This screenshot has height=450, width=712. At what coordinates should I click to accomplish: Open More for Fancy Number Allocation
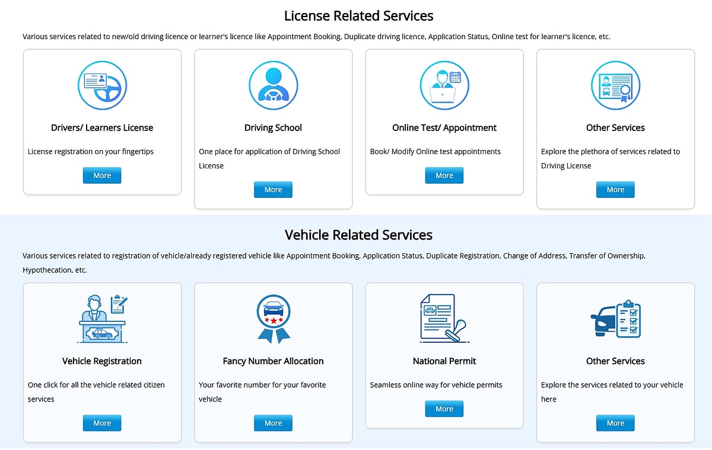[x=273, y=423]
